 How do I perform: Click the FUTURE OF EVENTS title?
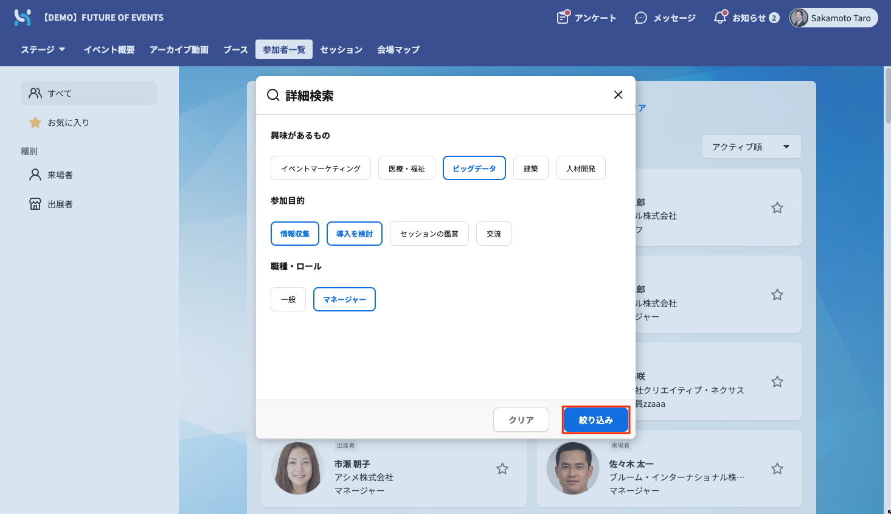(104, 18)
